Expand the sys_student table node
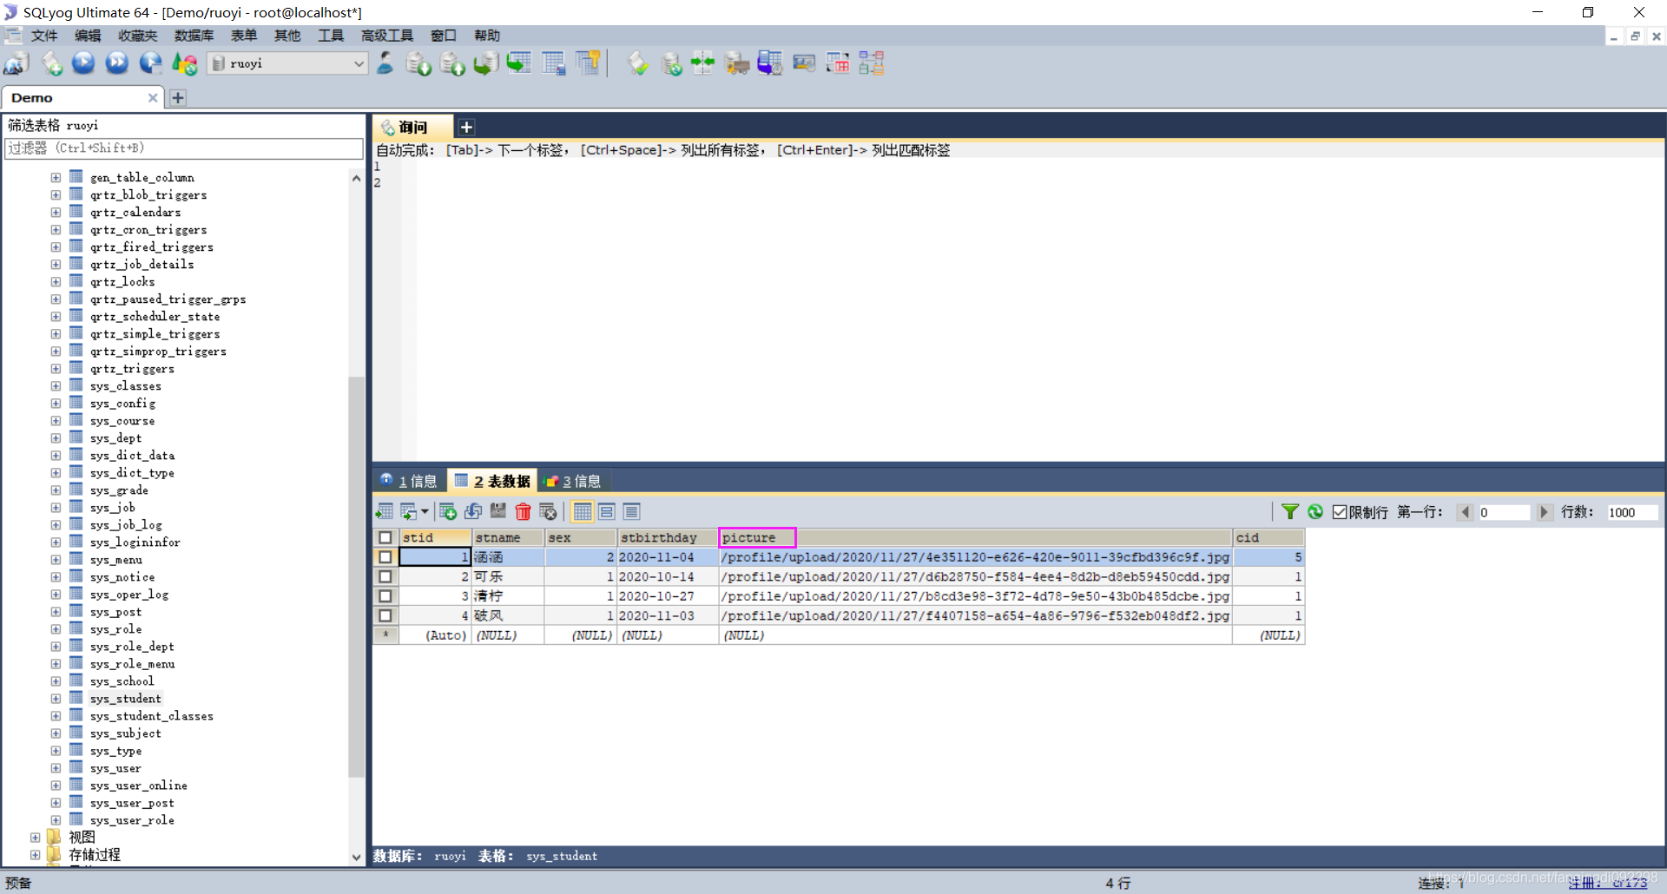 [56, 699]
